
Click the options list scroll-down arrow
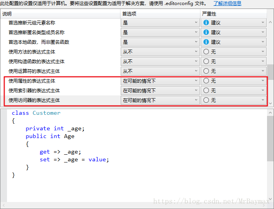pyautogui.click(x=271, y=103)
